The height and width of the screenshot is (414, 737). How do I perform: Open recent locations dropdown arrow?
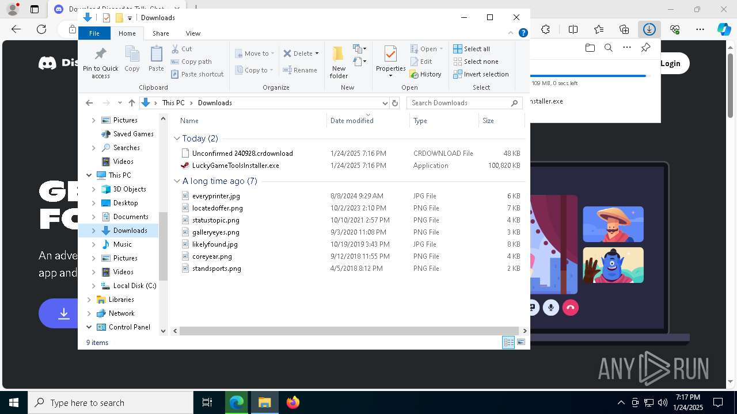pos(120,103)
